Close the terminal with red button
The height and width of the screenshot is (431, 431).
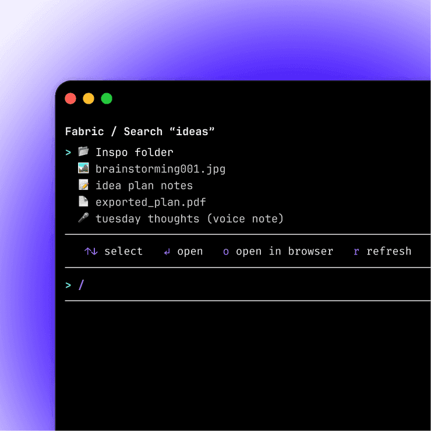click(x=70, y=98)
